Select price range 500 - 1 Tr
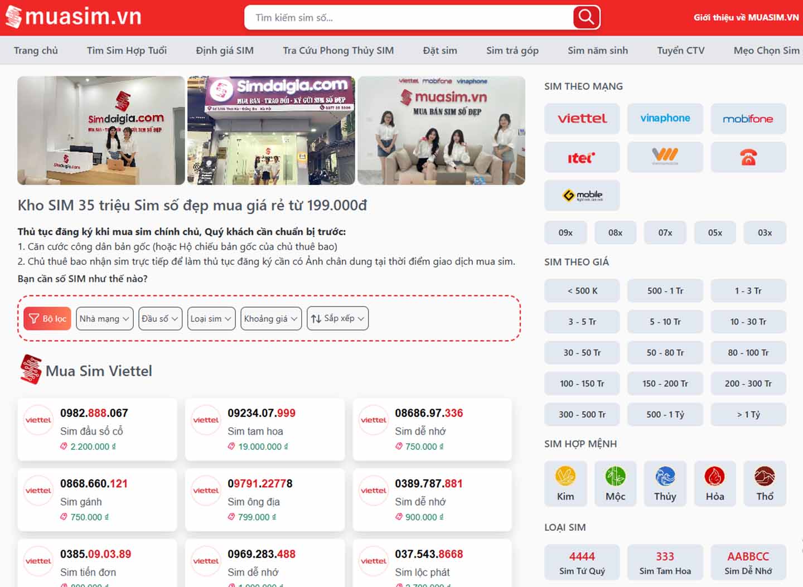This screenshot has height=587, width=803. pos(665,290)
